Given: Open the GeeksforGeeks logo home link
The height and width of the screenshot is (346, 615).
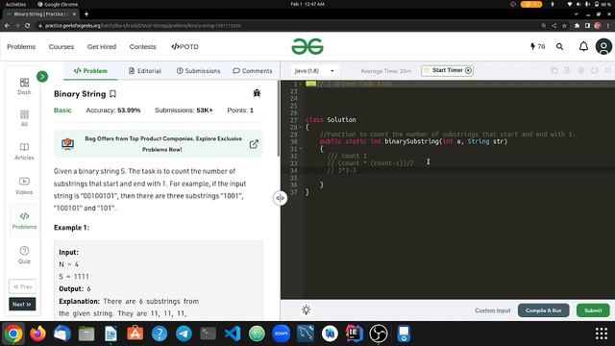Looking at the screenshot, I should tap(307, 46).
